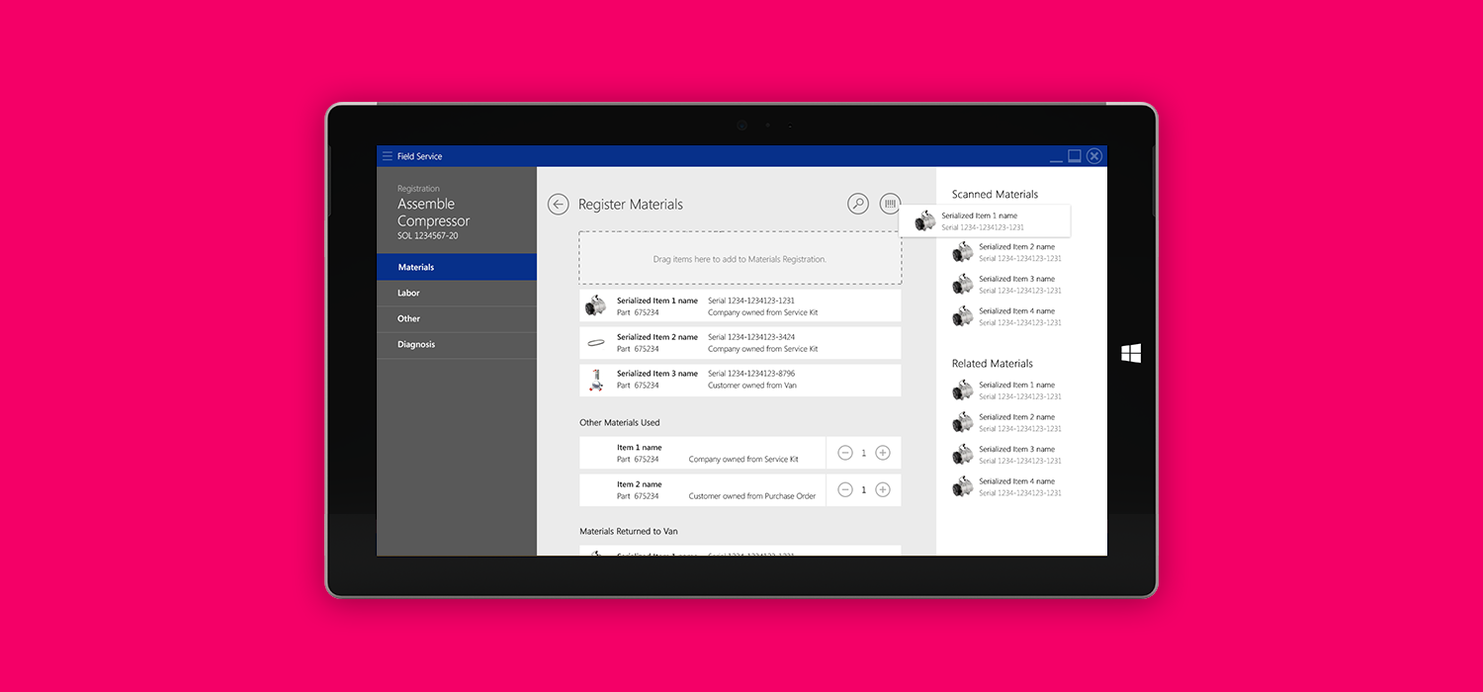Click Serialized Item 2 thumbnail in the registered list
Viewport: 1483px width, 692px height.
click(x=595, y=343)
